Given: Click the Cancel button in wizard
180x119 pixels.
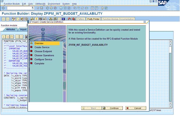Looking at the screenshot, I should (x=136, y=108).
